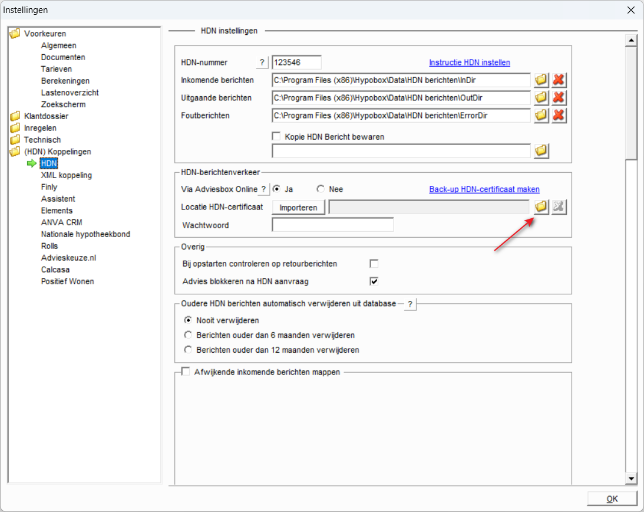
Task: Browse folder for Uitgaande berichten path
Action: (x=541, y=97)
